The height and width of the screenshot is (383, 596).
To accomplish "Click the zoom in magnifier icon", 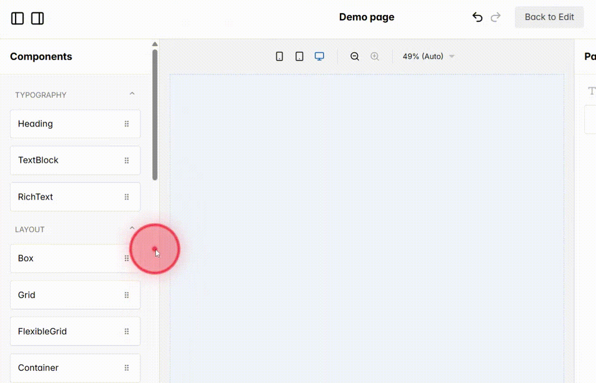I will 375,56.
